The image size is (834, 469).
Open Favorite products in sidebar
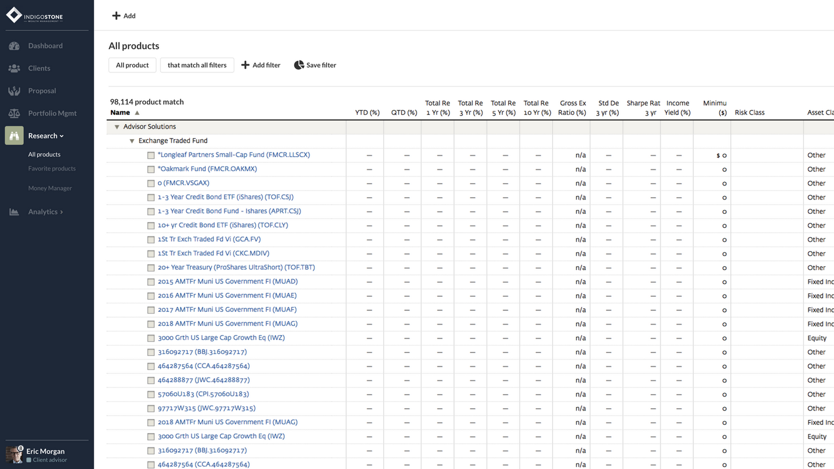pyautogui.click(x=52, y=169)
